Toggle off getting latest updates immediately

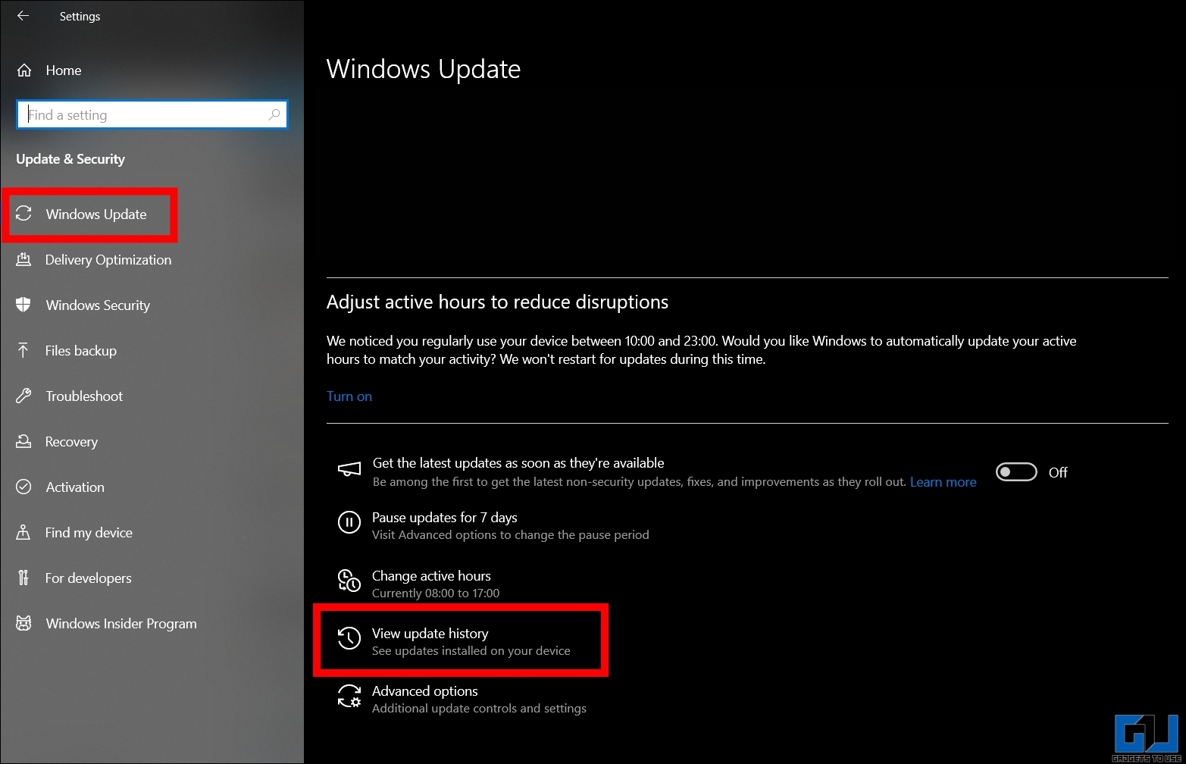[x=1016, y=471]
